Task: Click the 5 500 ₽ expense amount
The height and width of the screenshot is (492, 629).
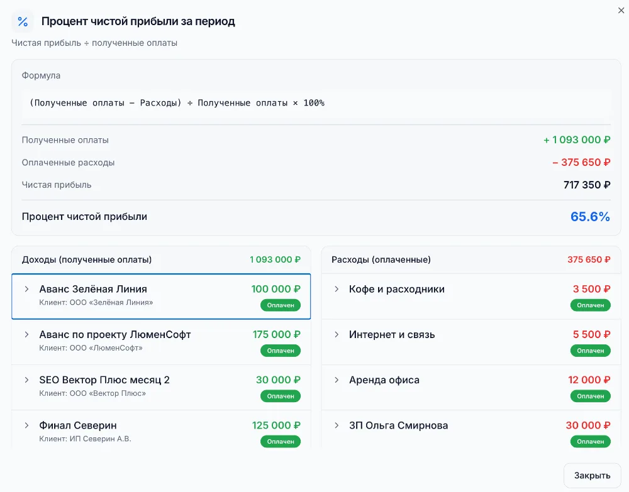Action: click(591, 334)
